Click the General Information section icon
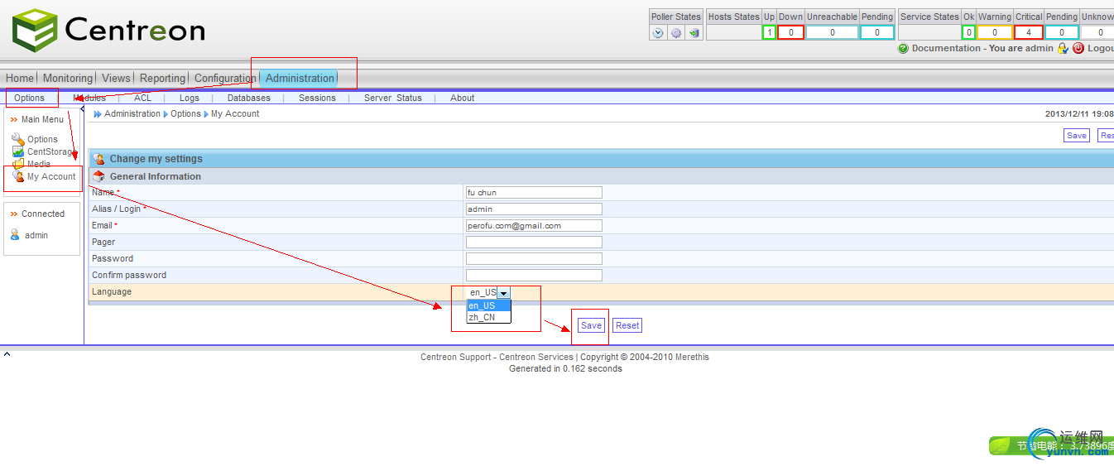Viewport: 1114px width, 466px height. (99, 176)
